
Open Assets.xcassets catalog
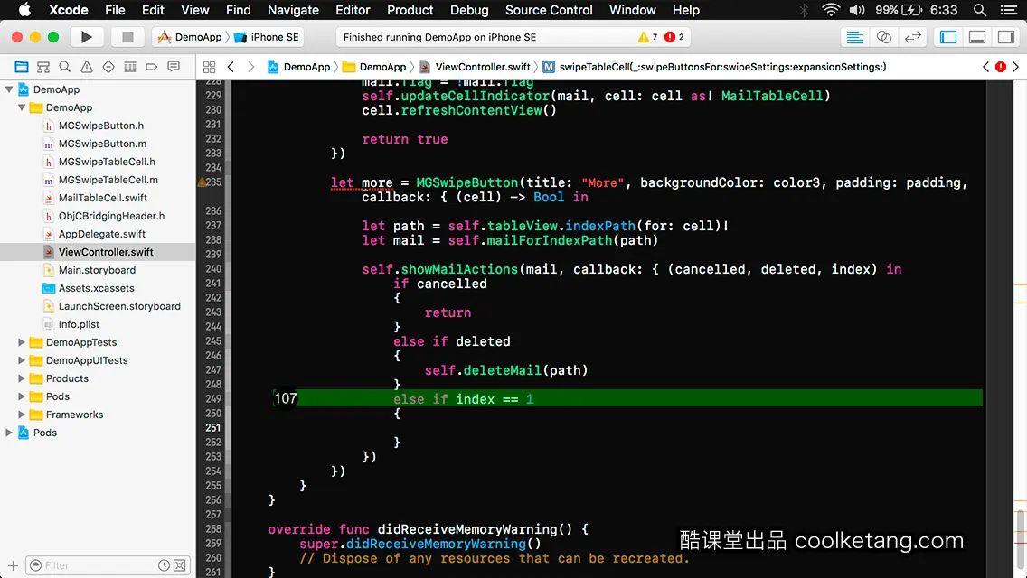click(96, 288)
